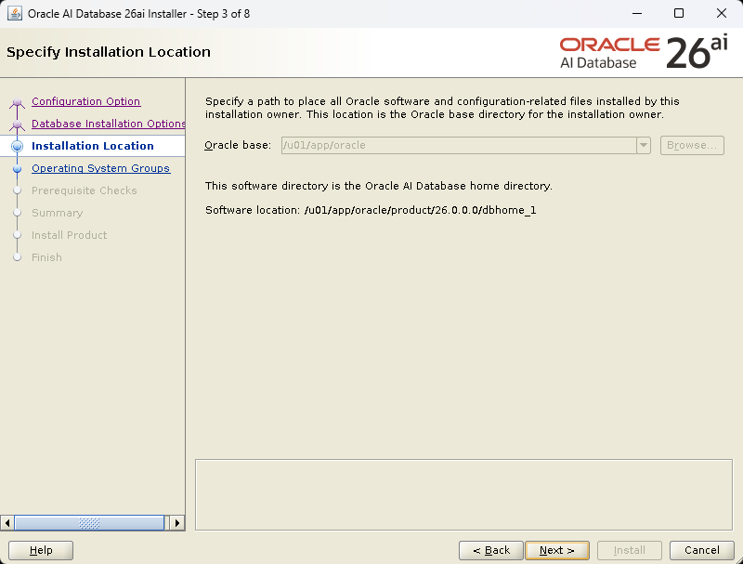Expand the Oracle base dropdown arrow
Image resolution: width=743 pixels, height=564 pixels.
pyautogui.click(x=644, y=146)
